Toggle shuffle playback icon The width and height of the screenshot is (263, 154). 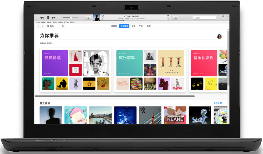pos(102,16)
